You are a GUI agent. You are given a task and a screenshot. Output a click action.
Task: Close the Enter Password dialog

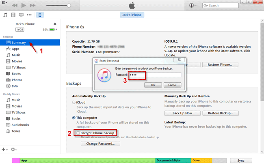tap(179, 60)
